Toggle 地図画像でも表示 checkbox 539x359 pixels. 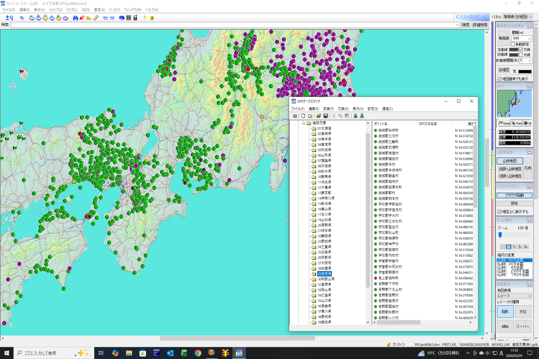coord(500,79)
